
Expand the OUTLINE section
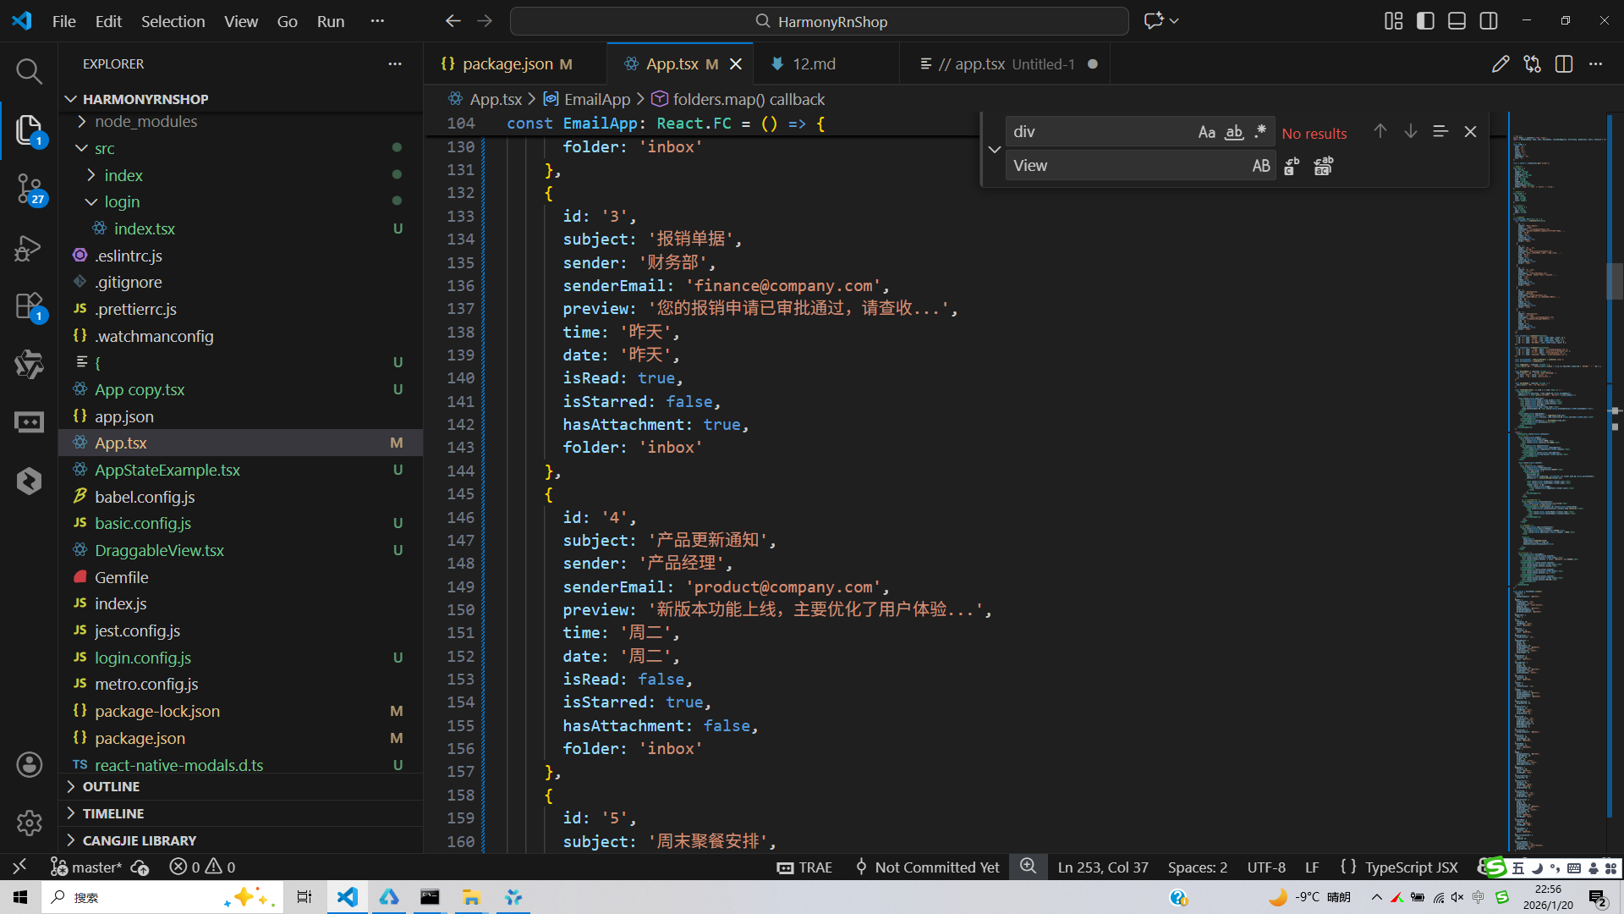coord(111,786)
